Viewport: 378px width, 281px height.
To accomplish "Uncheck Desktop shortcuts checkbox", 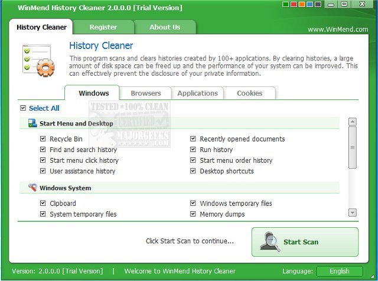I will (193, 171).
